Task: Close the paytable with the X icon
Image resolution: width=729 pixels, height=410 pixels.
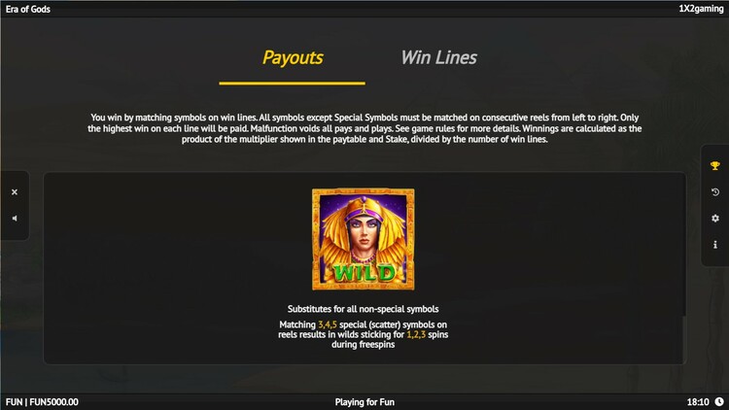Action: point(15,192)
